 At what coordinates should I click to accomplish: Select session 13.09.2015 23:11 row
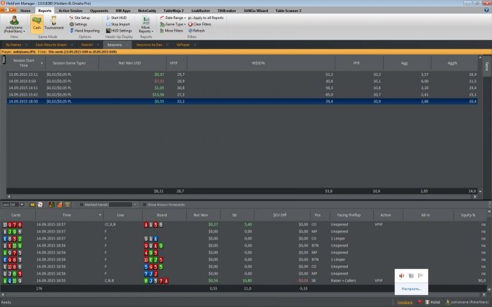coord(242,74)
